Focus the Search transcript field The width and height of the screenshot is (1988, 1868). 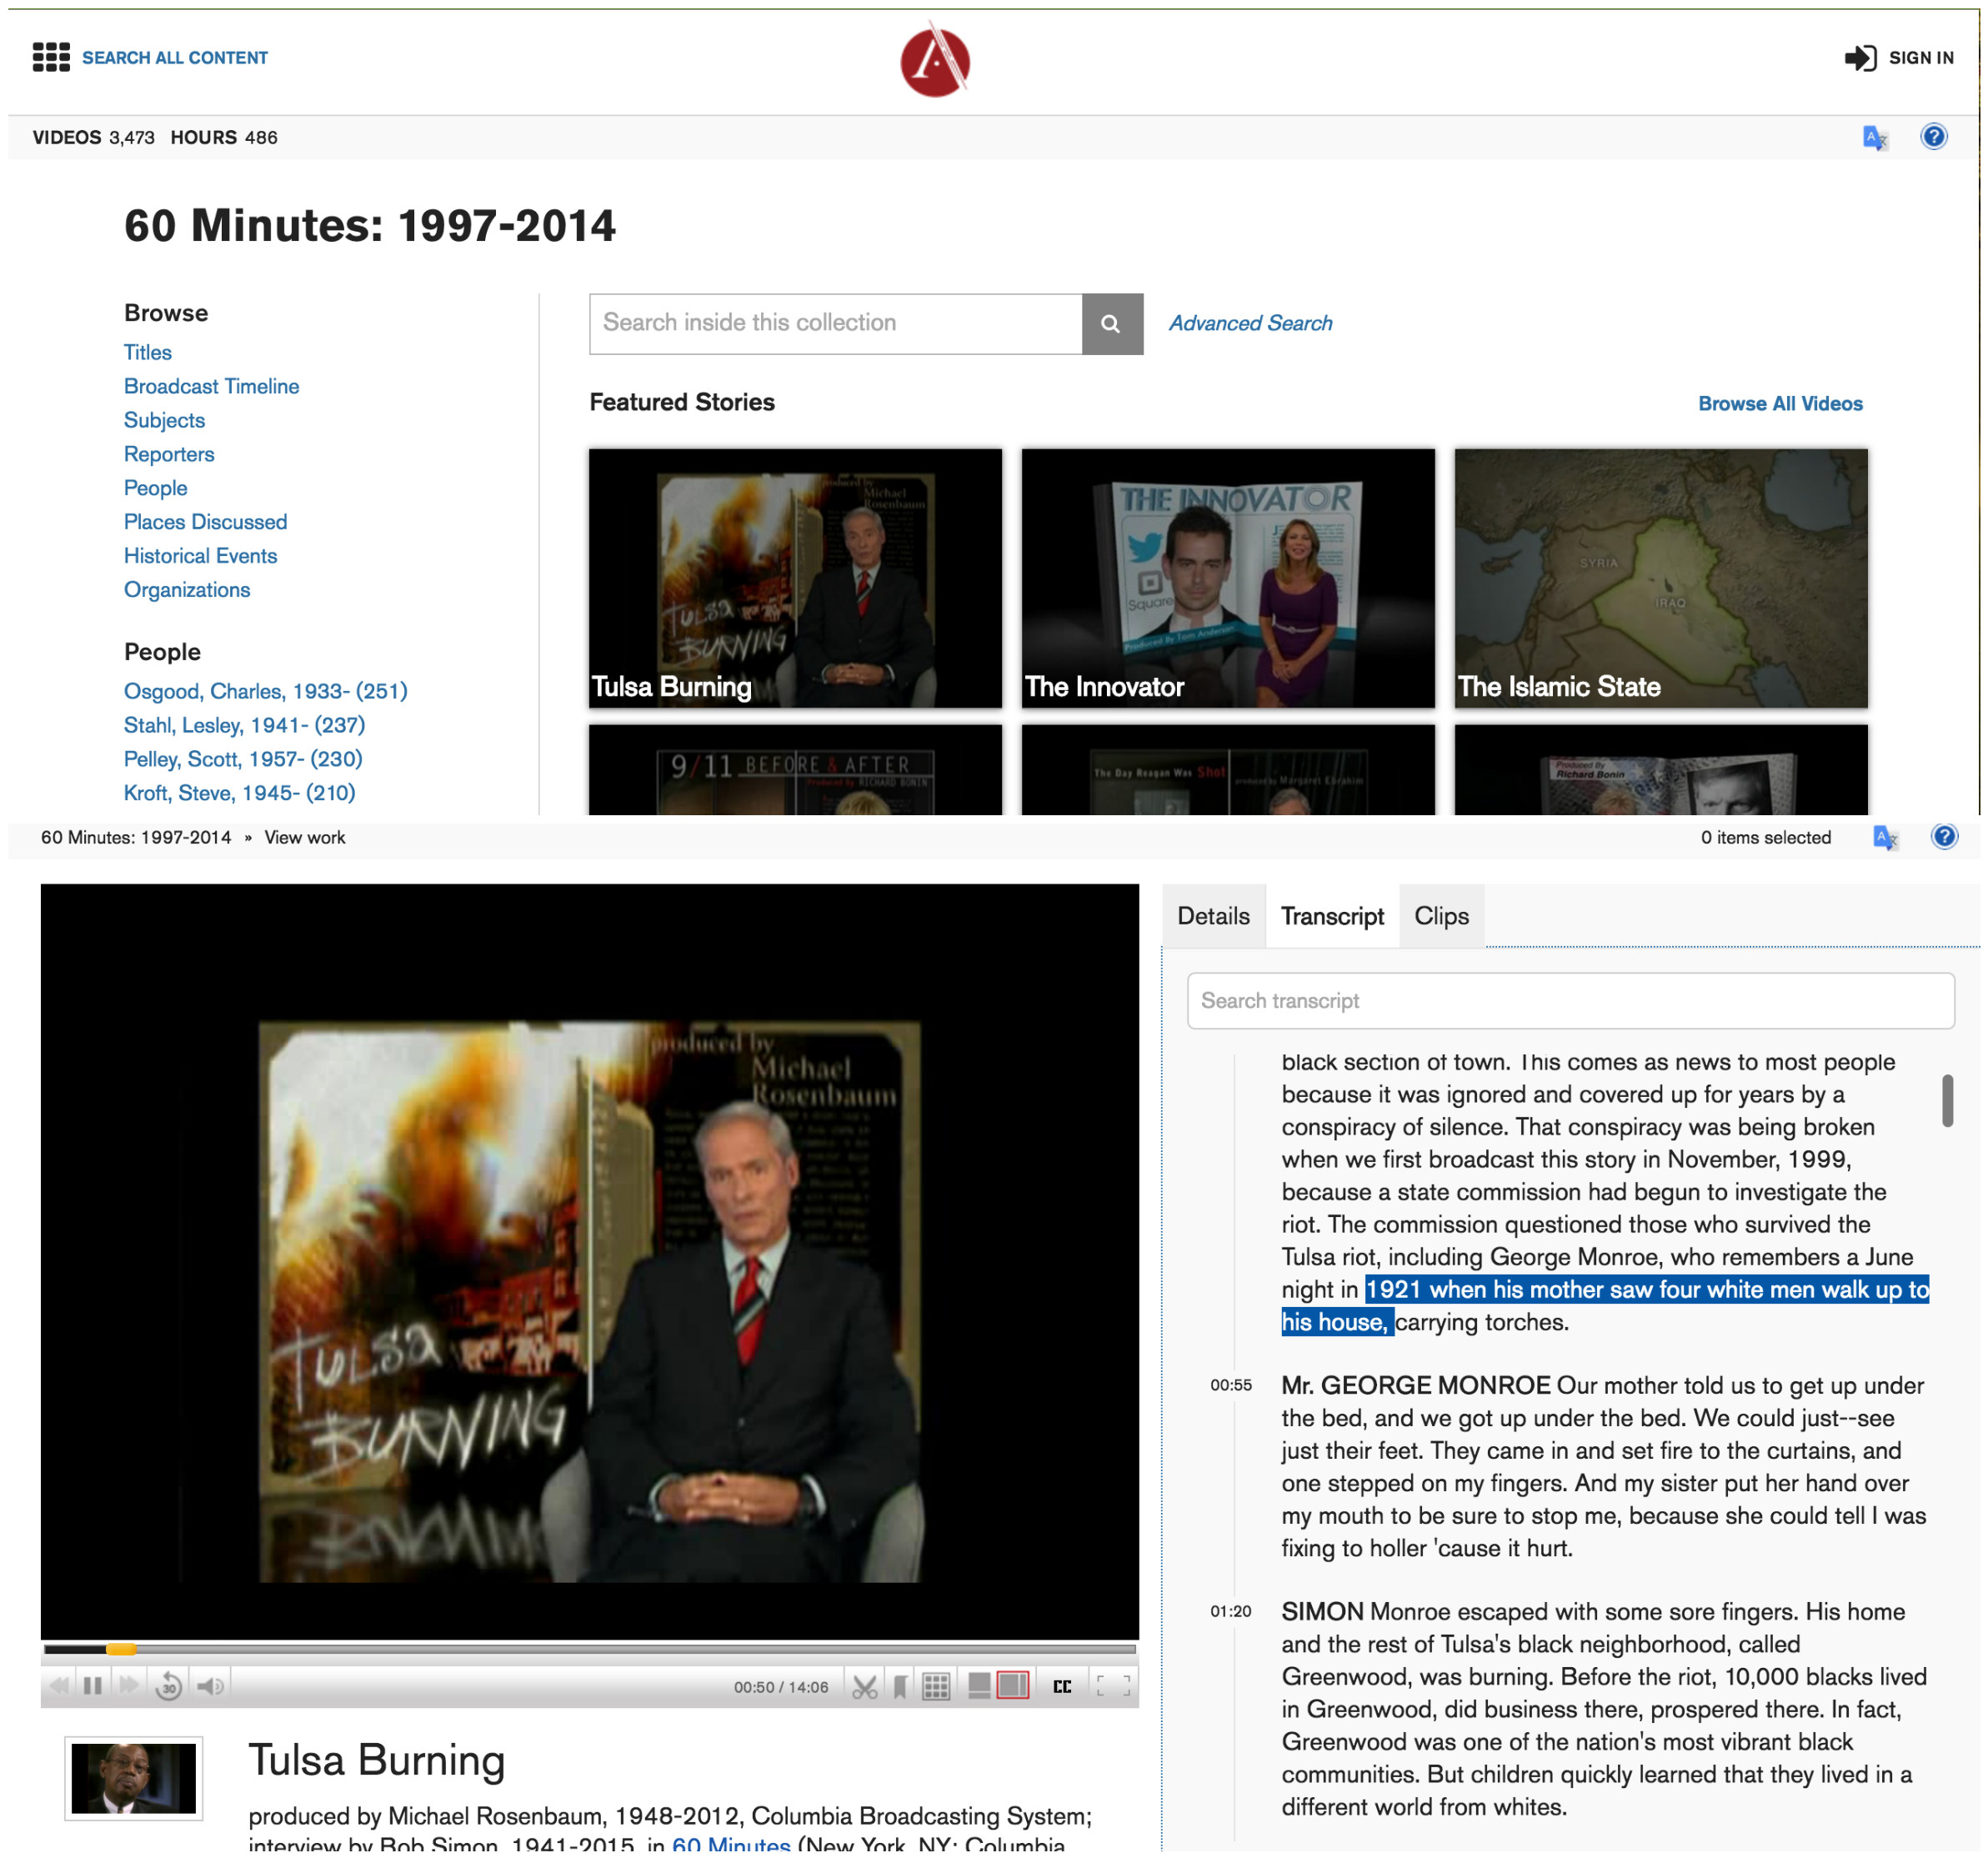tap(1570, 1001)
